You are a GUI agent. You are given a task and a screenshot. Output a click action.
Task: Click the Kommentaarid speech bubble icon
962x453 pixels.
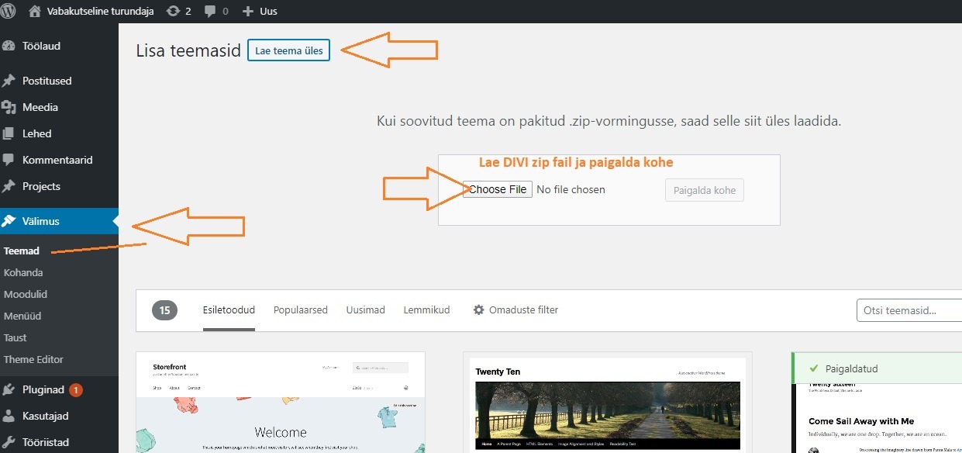pyautogui.click(x=9, y=160)
